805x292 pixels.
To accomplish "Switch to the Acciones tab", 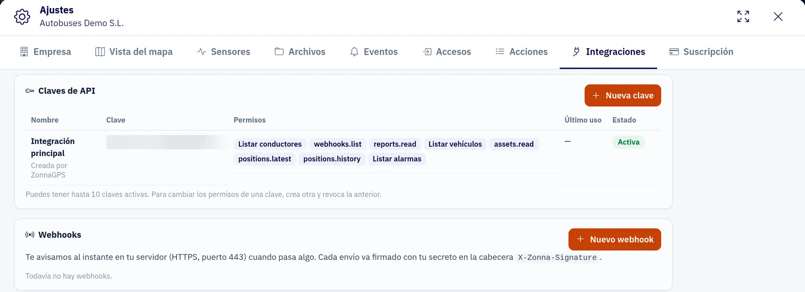I will tap(521, 52).
